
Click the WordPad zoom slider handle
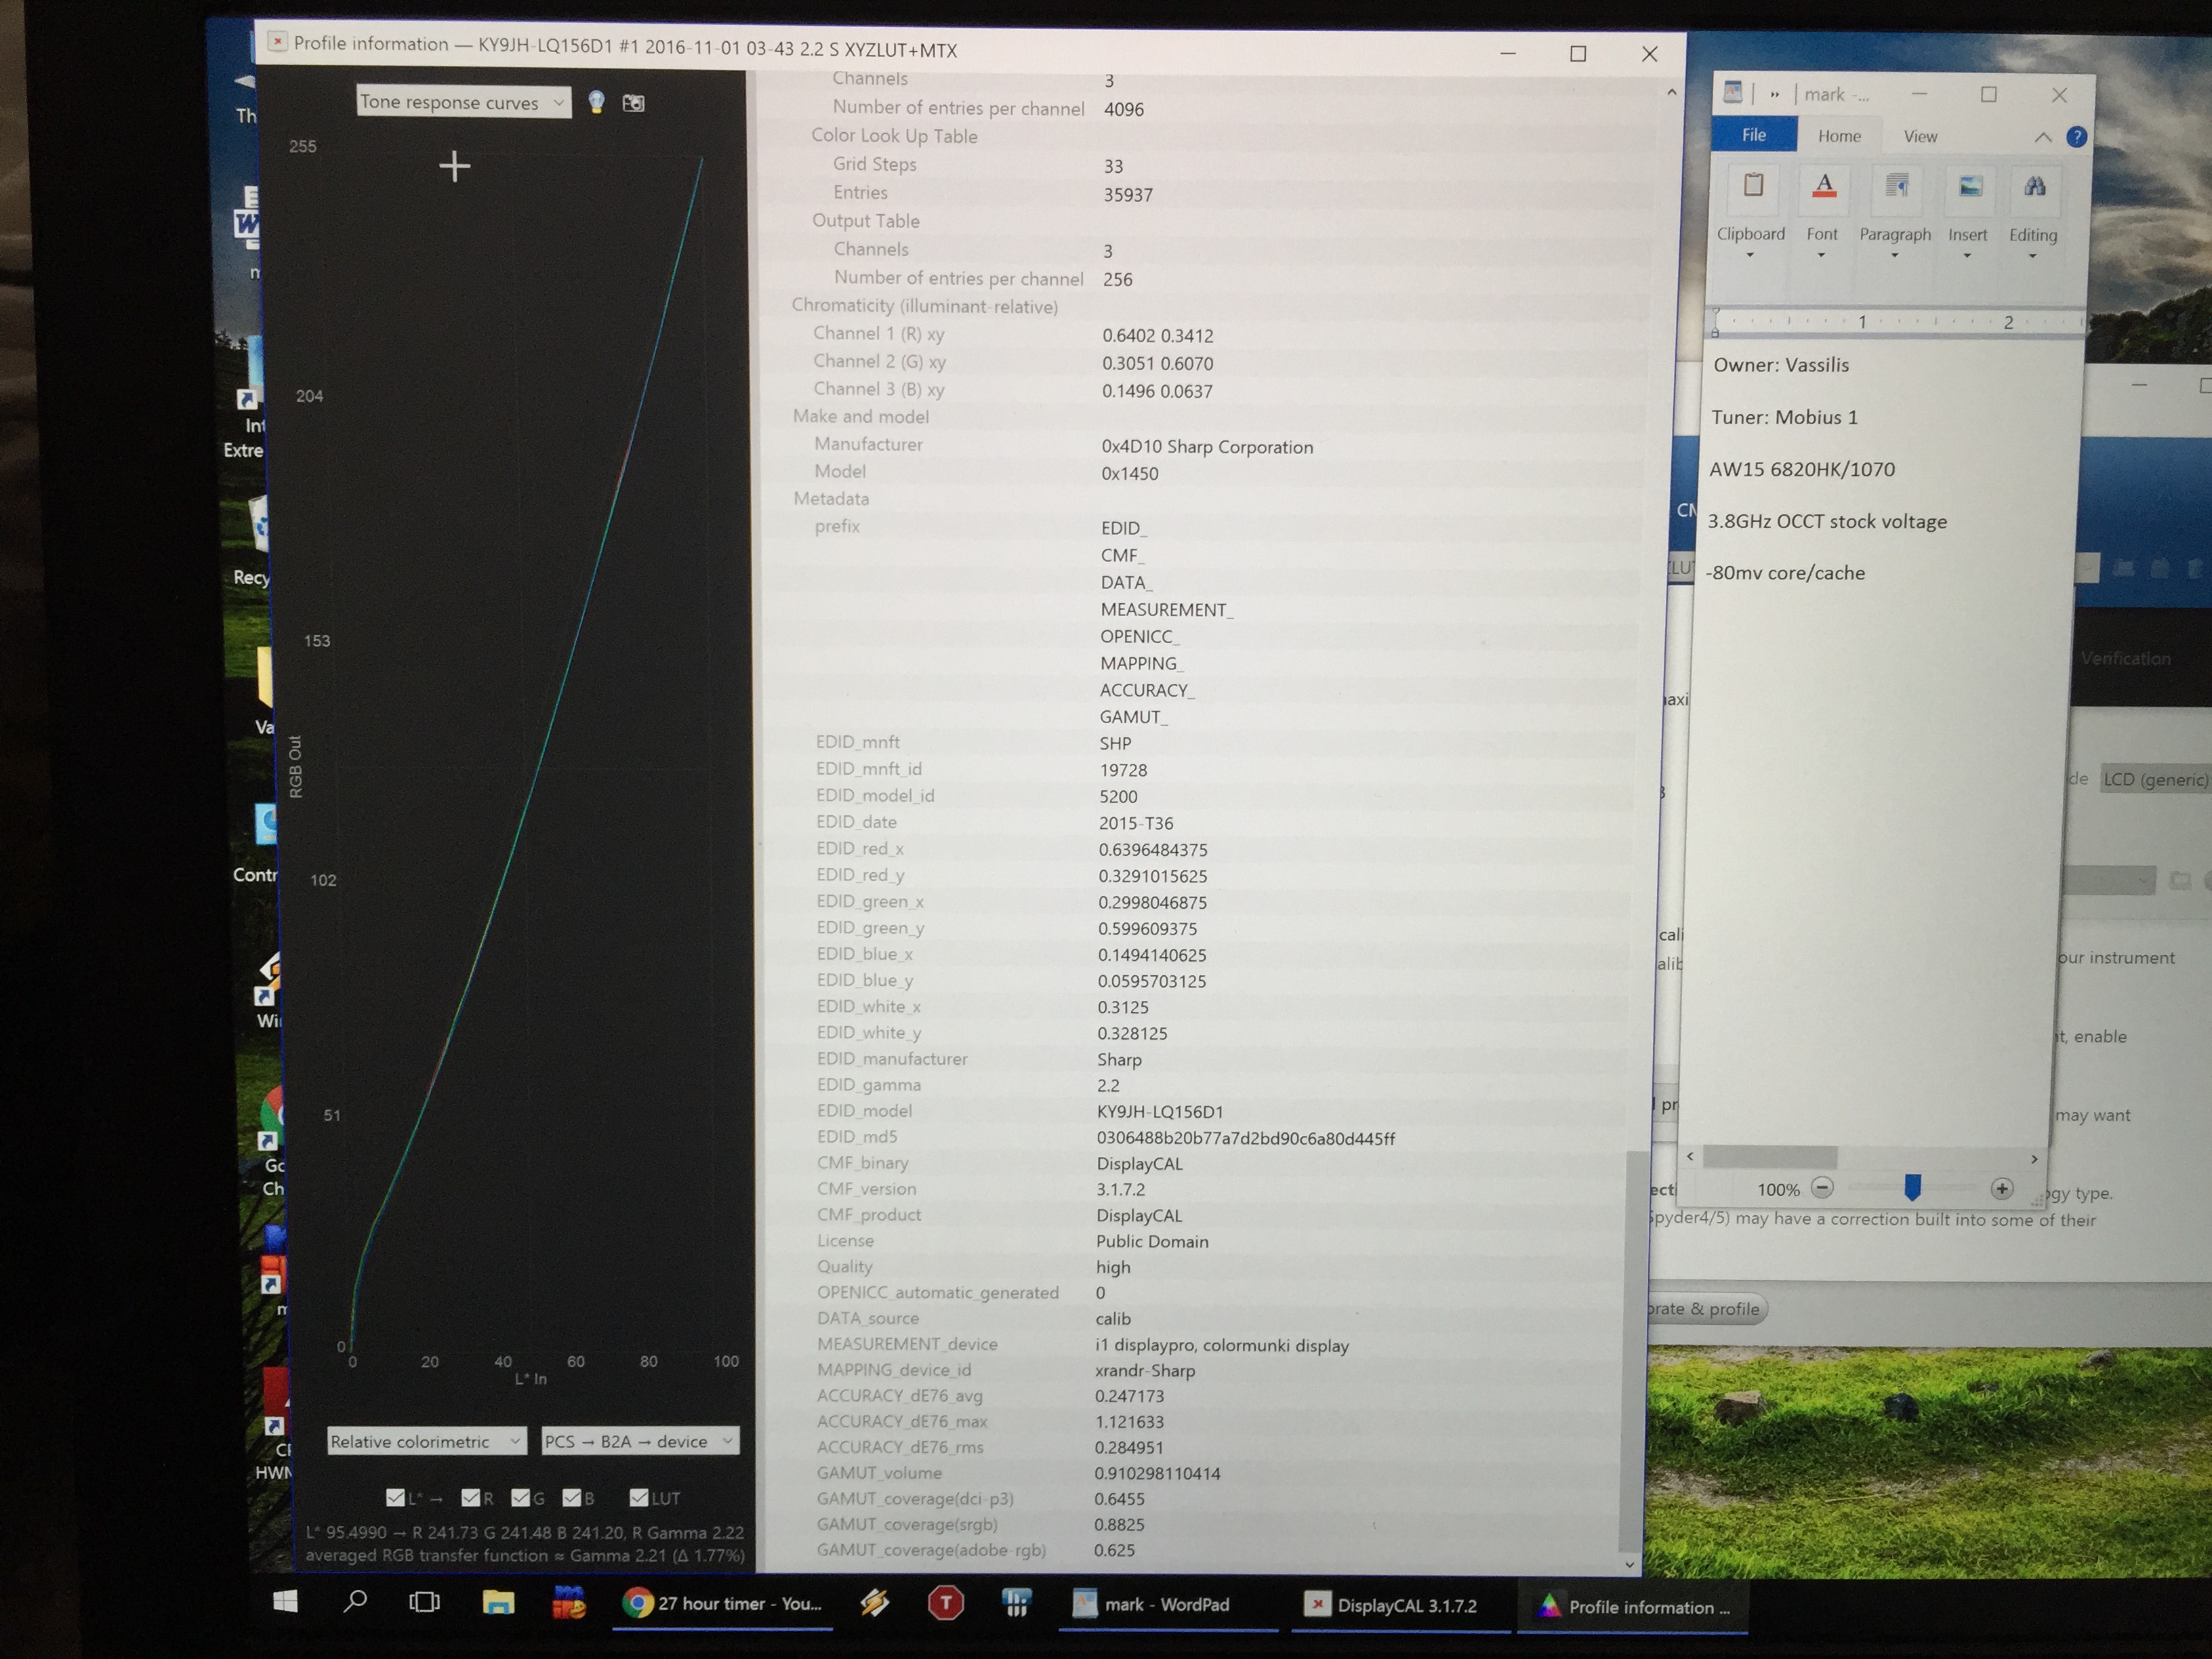point(1912,1187)
